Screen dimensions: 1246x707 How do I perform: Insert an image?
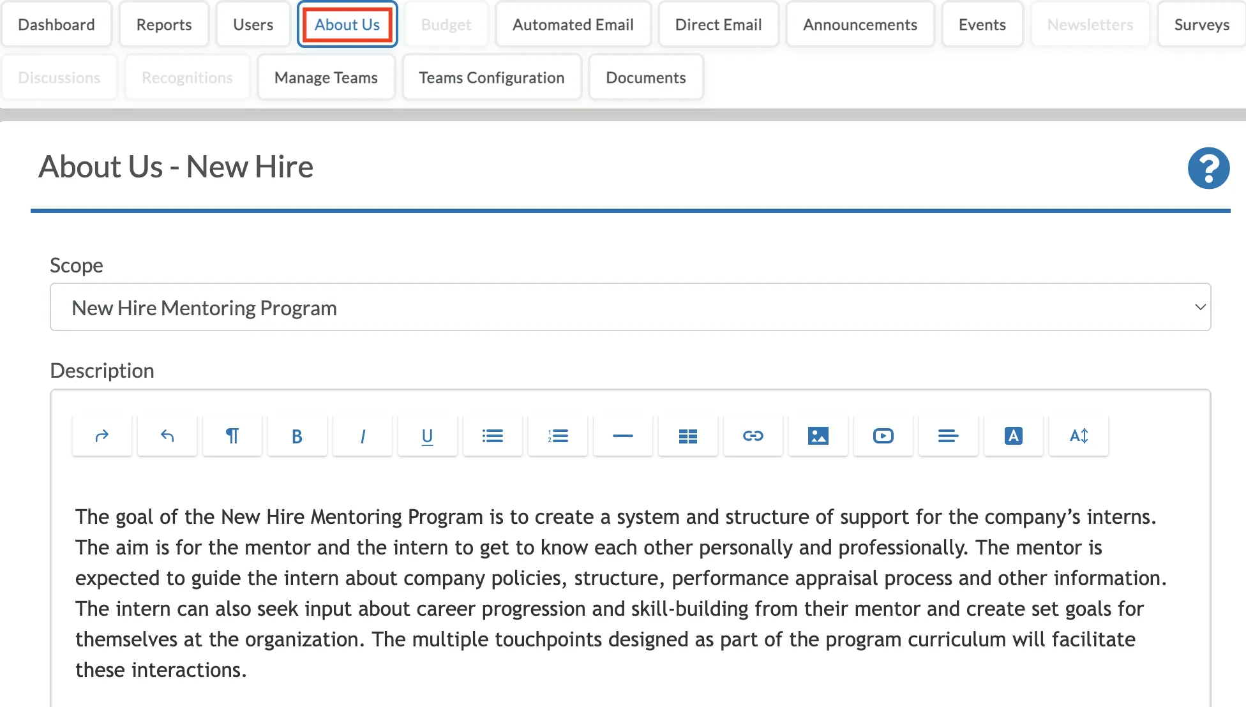pyautogui.click(x=818, y=436)
